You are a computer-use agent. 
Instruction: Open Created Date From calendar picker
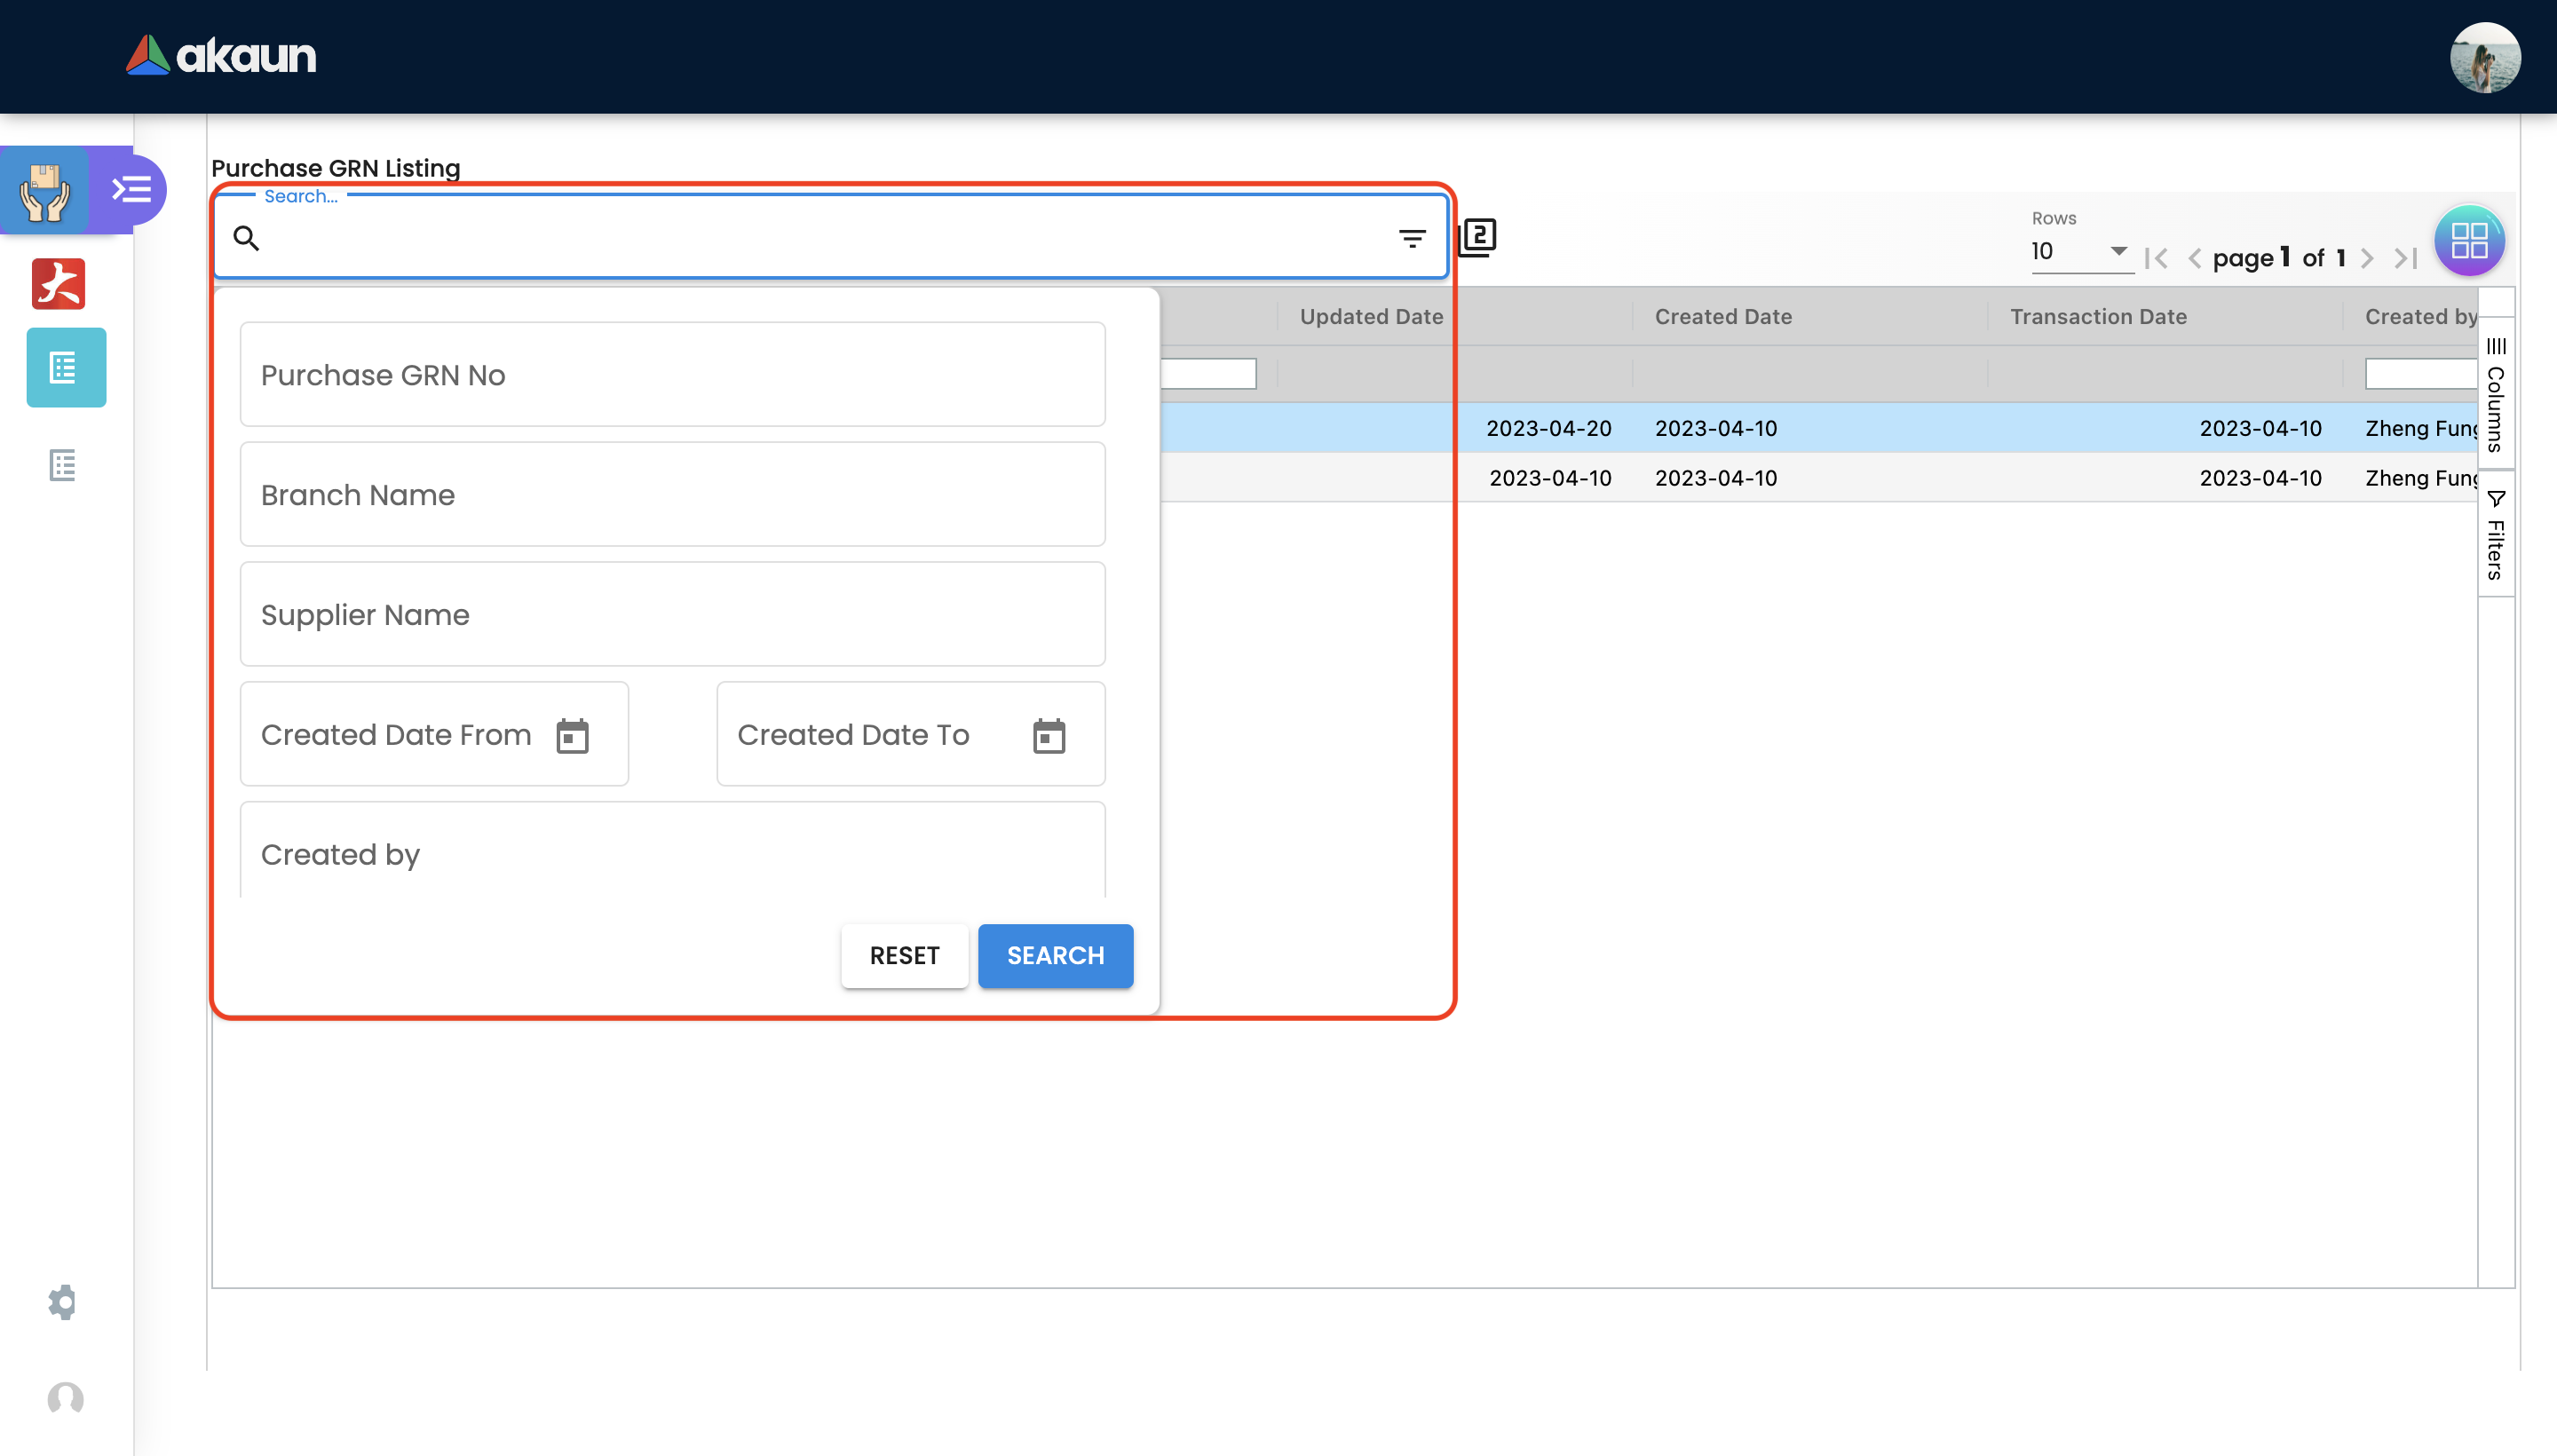point(573,736)
